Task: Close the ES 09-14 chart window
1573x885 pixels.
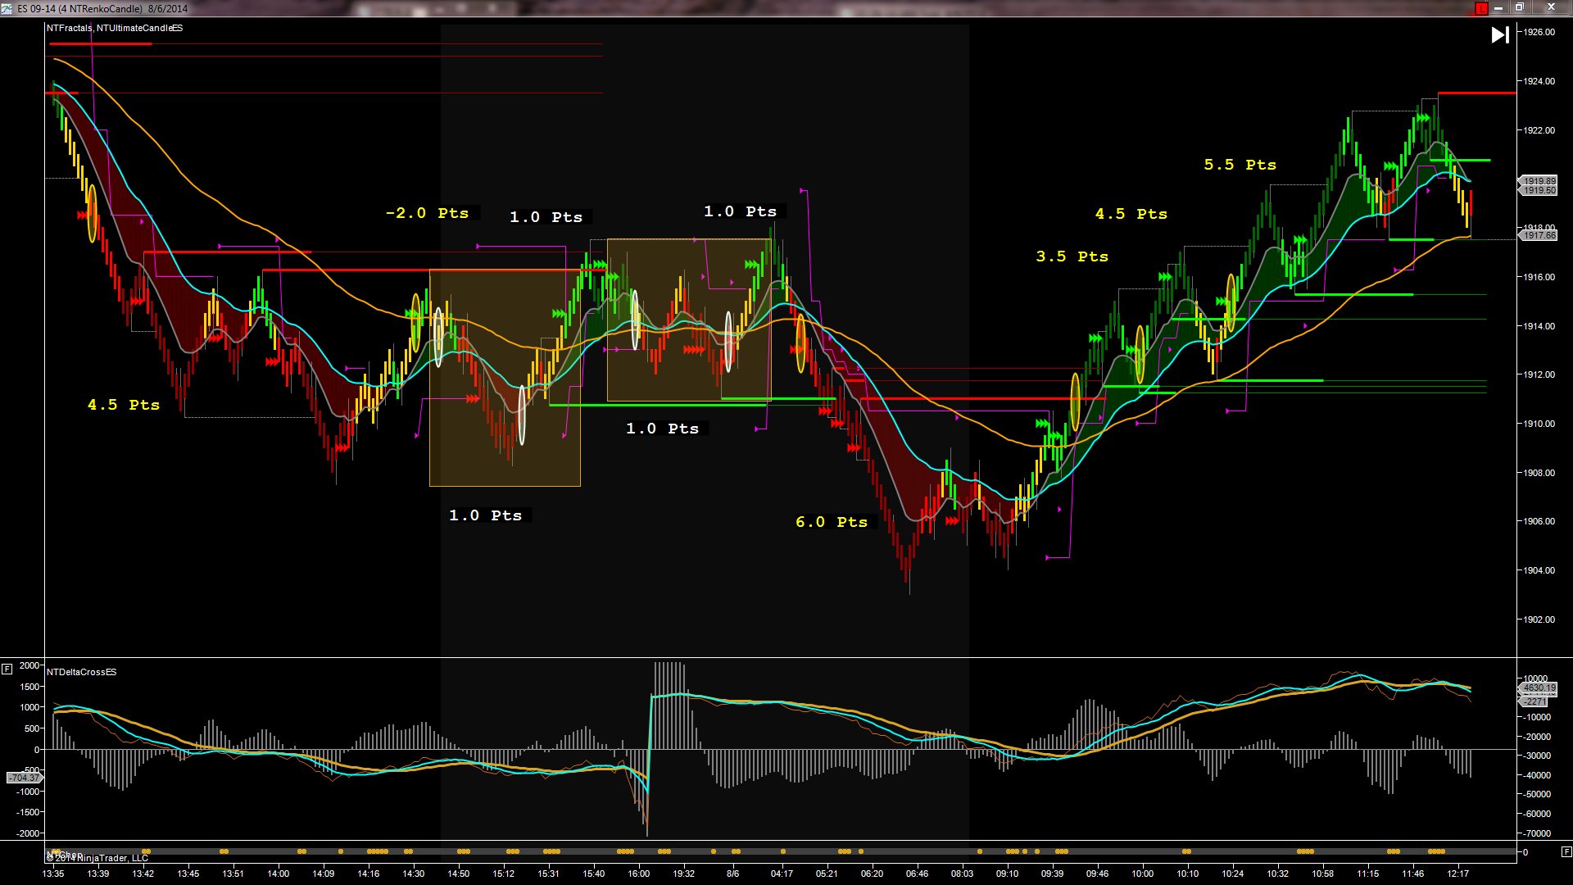Action: (1551, 8)
